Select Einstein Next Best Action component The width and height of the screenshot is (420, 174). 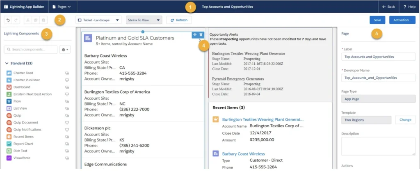tap(33, 94)
